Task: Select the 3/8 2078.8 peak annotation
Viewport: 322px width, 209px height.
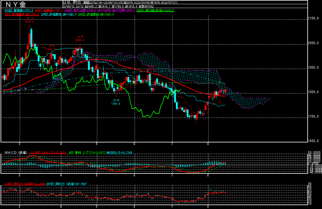Action: 30,20
